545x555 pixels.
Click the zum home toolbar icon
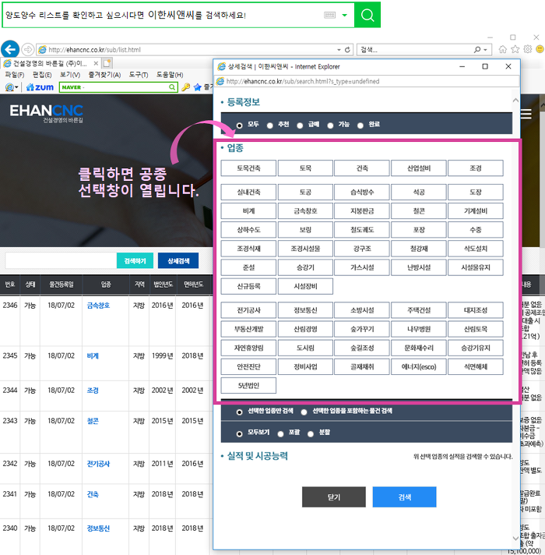[40, 87]
